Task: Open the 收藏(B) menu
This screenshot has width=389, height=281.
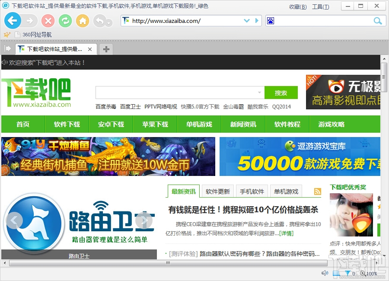Action: click(x=298, y=7)
